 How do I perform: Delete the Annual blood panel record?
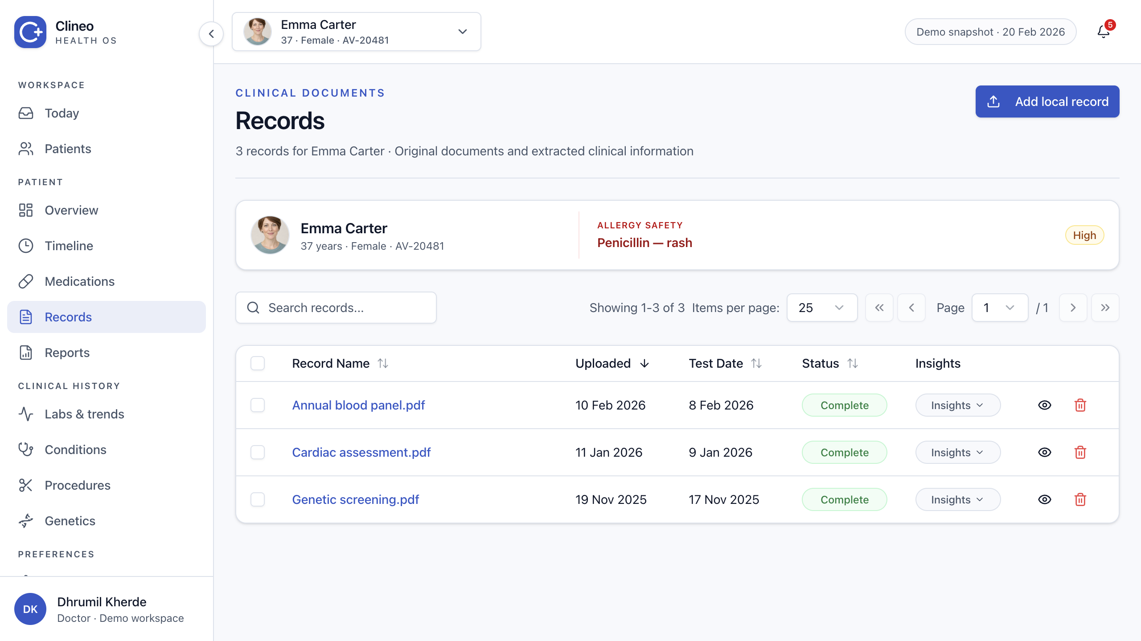[1080, 405]
